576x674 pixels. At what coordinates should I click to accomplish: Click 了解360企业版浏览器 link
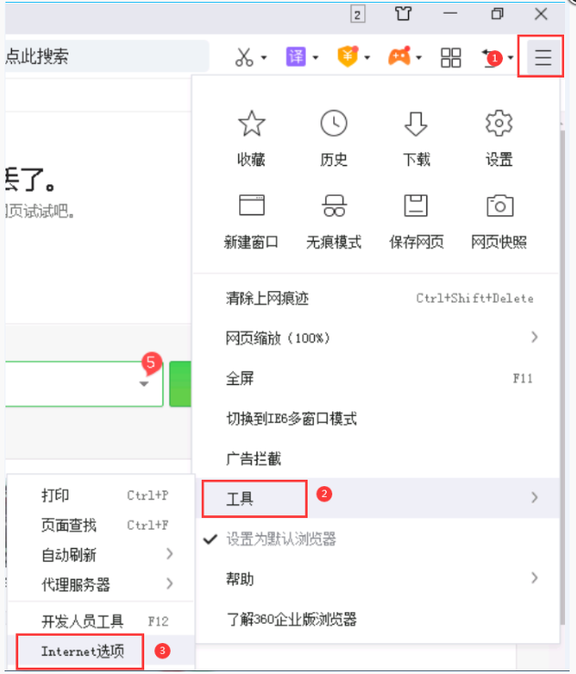point(291,619)
